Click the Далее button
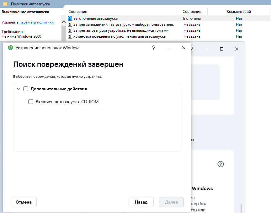271x213 pixels. coord(171,202)
